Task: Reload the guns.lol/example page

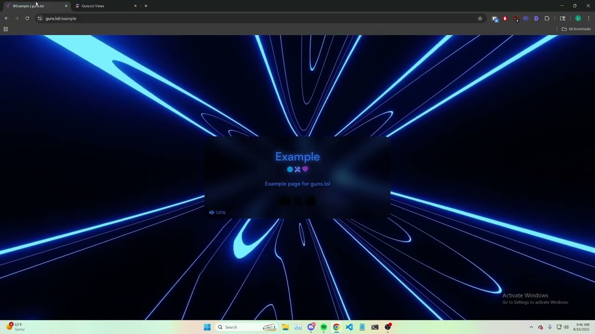Action: pos(27,19)
